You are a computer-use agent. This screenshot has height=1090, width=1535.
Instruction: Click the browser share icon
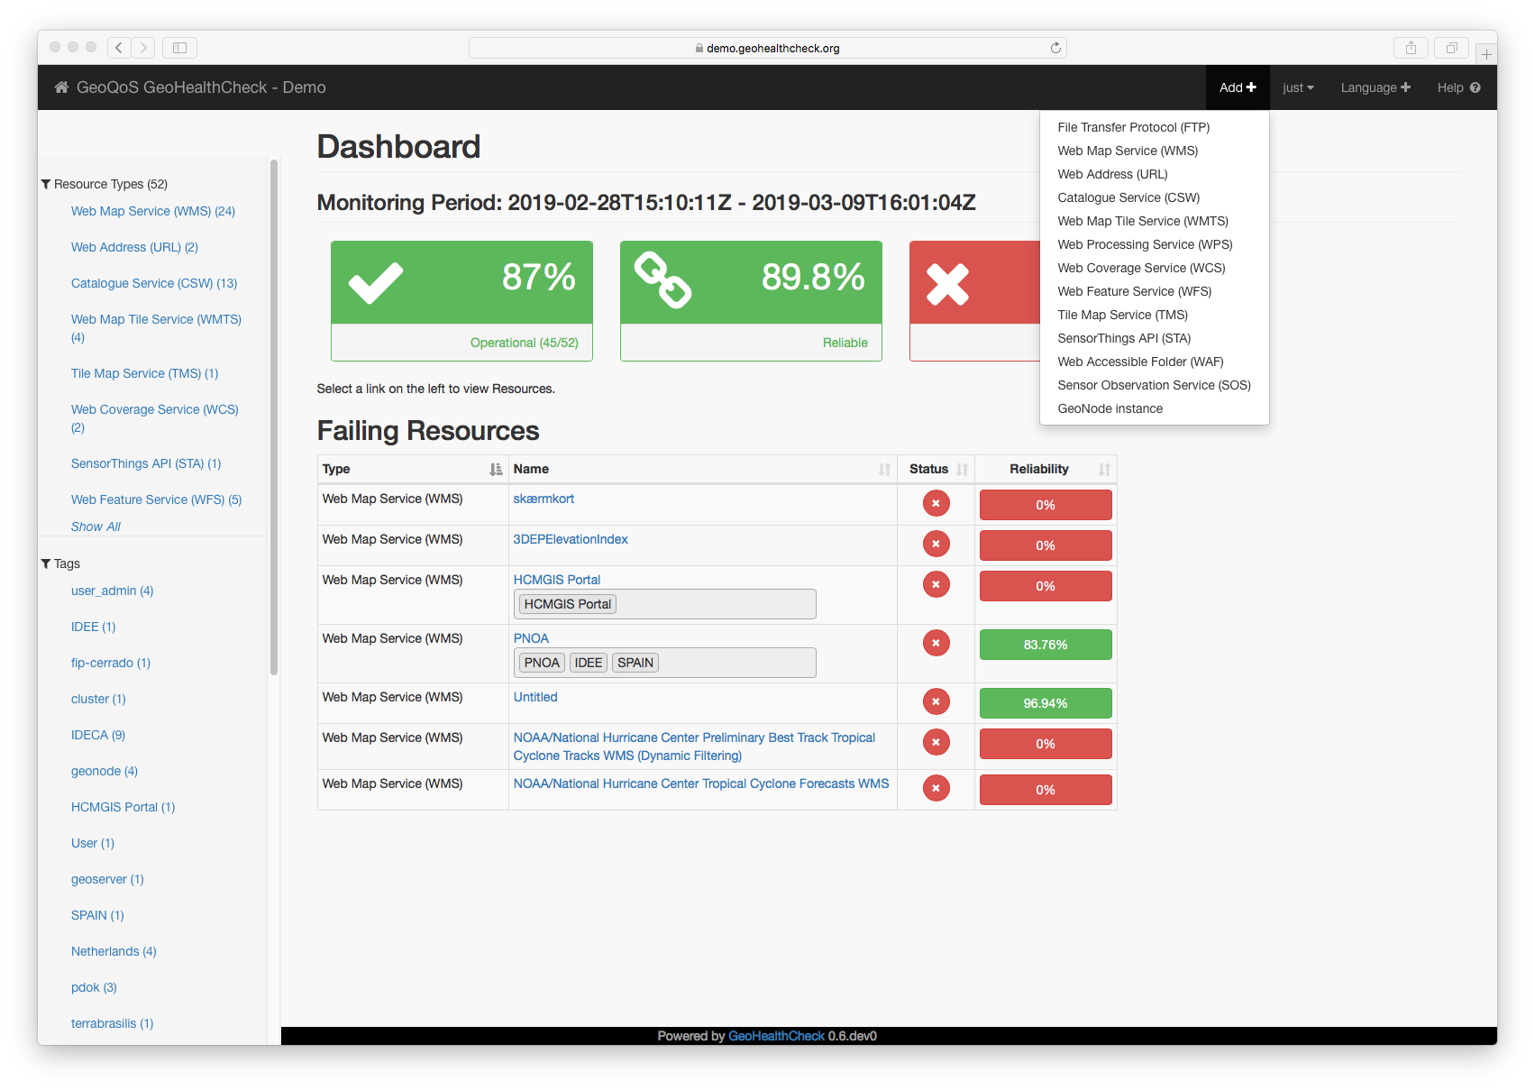[x=1411, y=48]
